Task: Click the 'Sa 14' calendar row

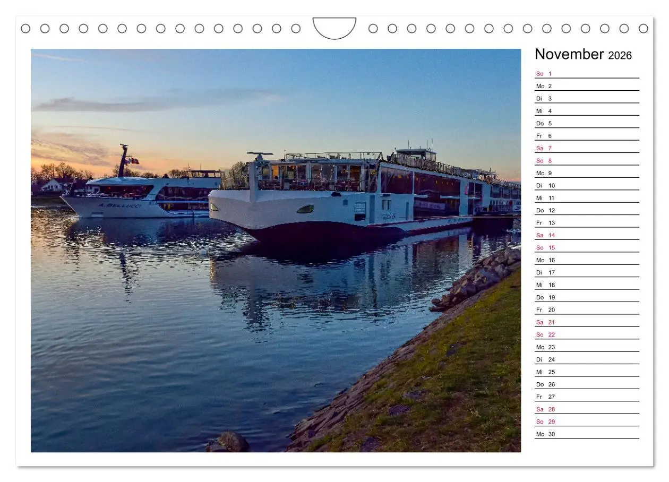Action: pos(587,235)
